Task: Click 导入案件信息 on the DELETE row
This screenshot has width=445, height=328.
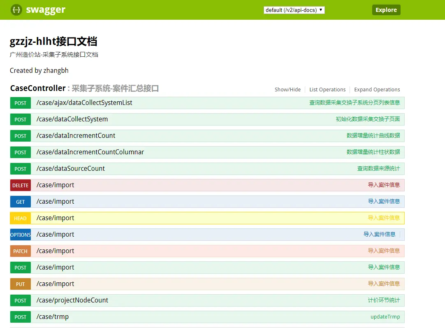Action: [x=384, y=185]
